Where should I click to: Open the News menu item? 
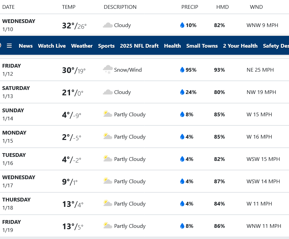click(x=26, y=46)
